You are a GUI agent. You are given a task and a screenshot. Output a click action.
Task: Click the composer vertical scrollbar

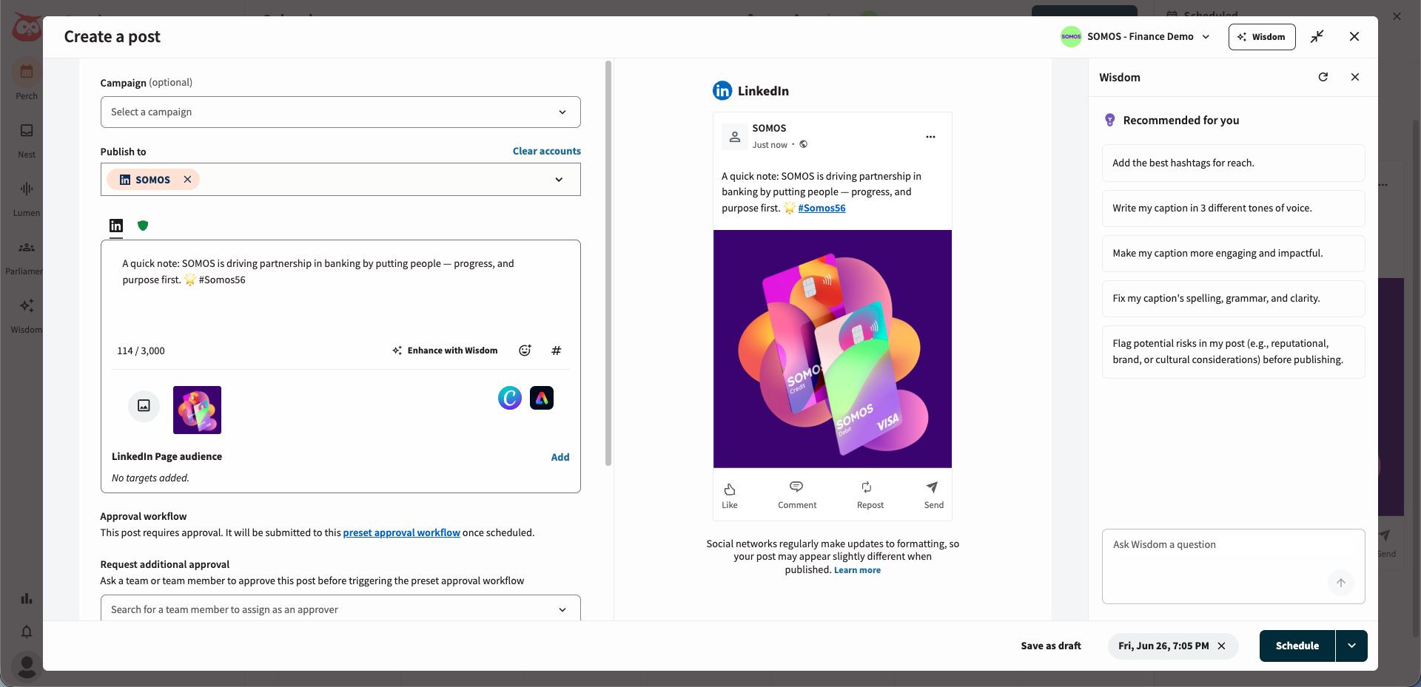point(608,263)
